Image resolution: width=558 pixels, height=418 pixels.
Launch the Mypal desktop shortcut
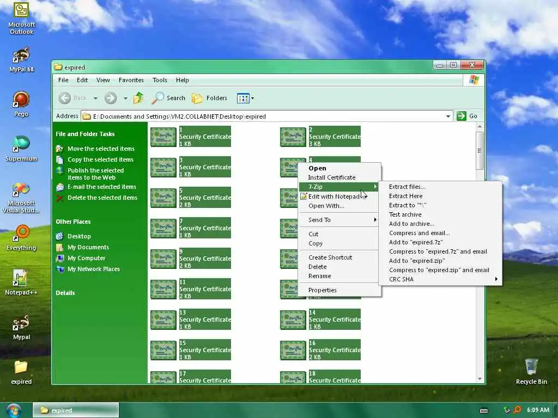[21, 327]
